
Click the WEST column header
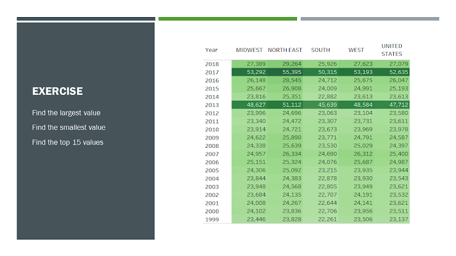(x=356, y=50)
